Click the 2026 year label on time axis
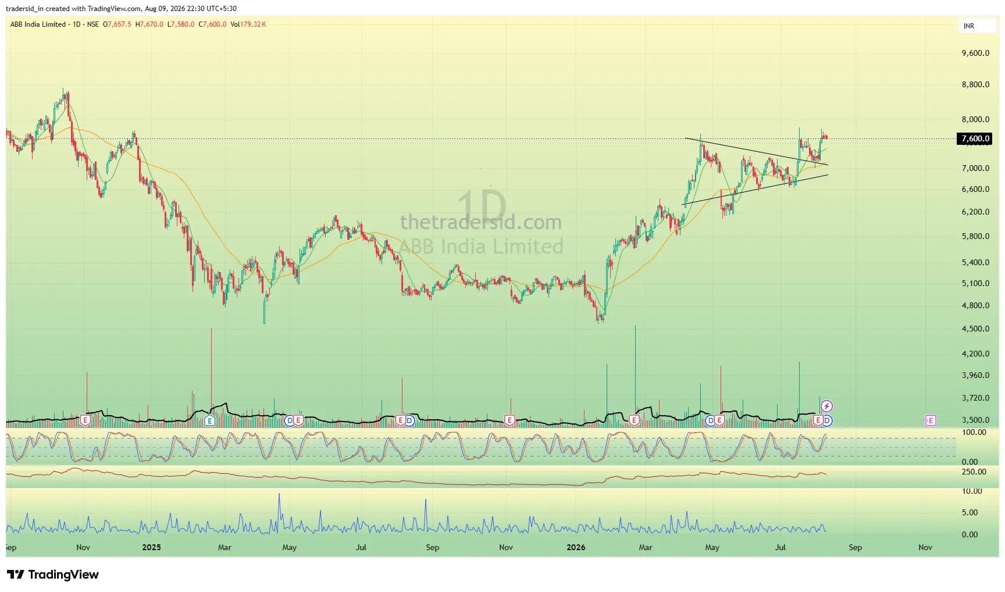This screenshot has width=1005, height=592. pyautogui.click(x=576, y=547)
